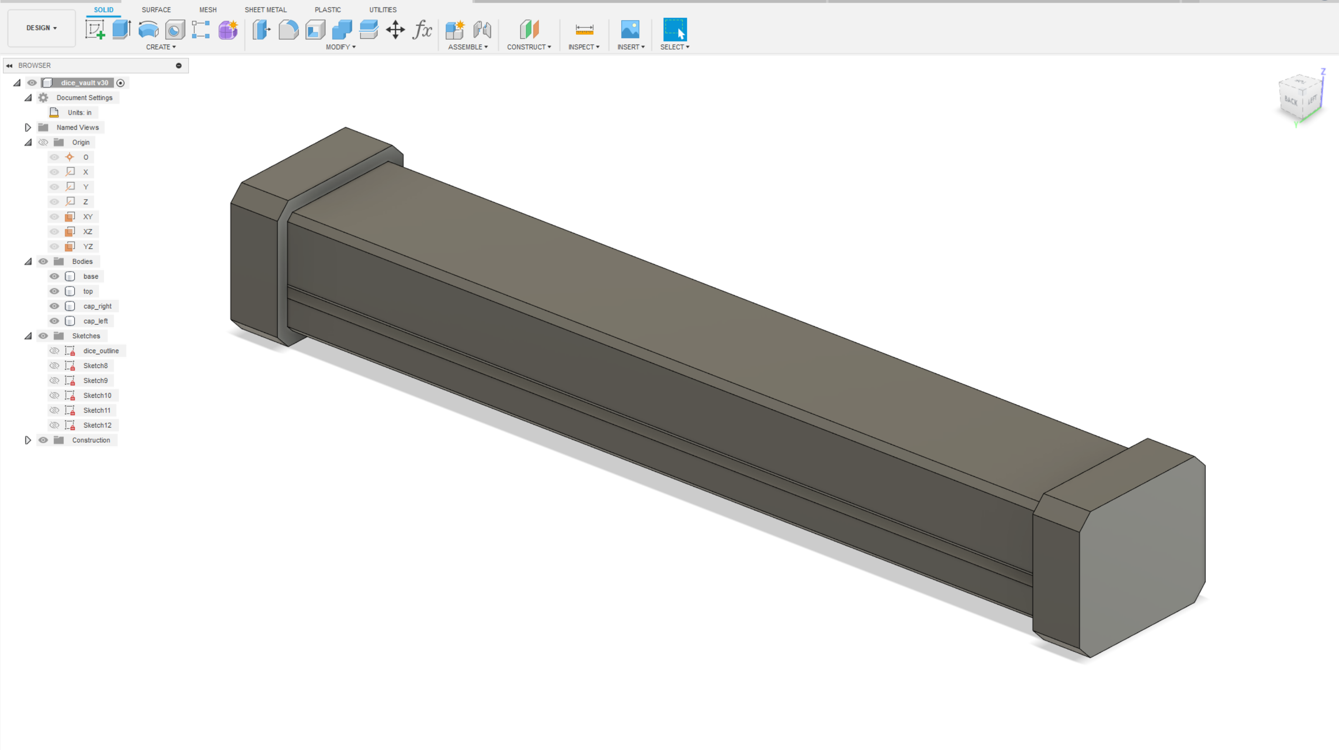Select the top body in the browser
1339x750 pixels.
(88, 291)
